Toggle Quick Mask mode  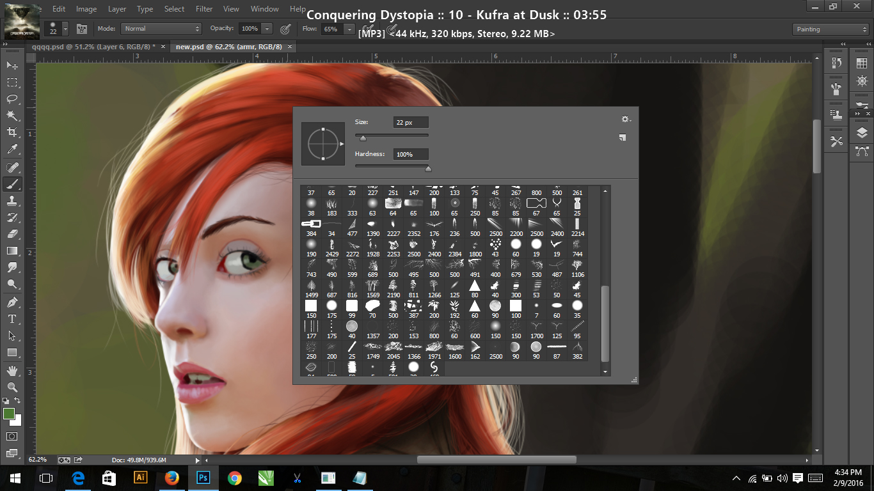[x=12, y=436]
